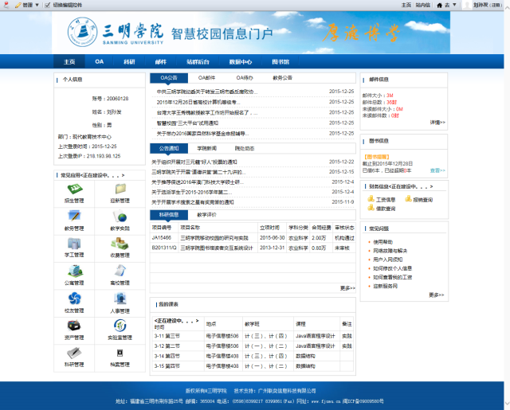Toggle the 切换编辑控件 checkbox

47,5
